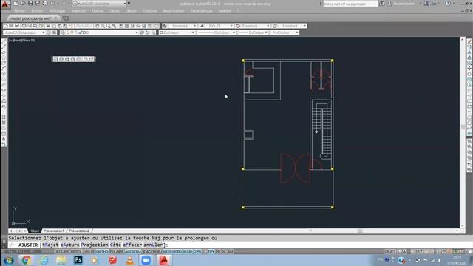Open Photoshop from the taskbar
The image size is (473, 266).
[78, 259]
